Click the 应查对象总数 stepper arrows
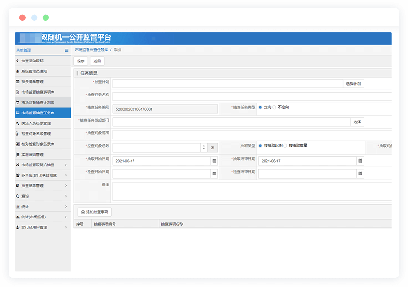Image resolution: width=408 pixels, height=287 pixels. pos(204,148)
